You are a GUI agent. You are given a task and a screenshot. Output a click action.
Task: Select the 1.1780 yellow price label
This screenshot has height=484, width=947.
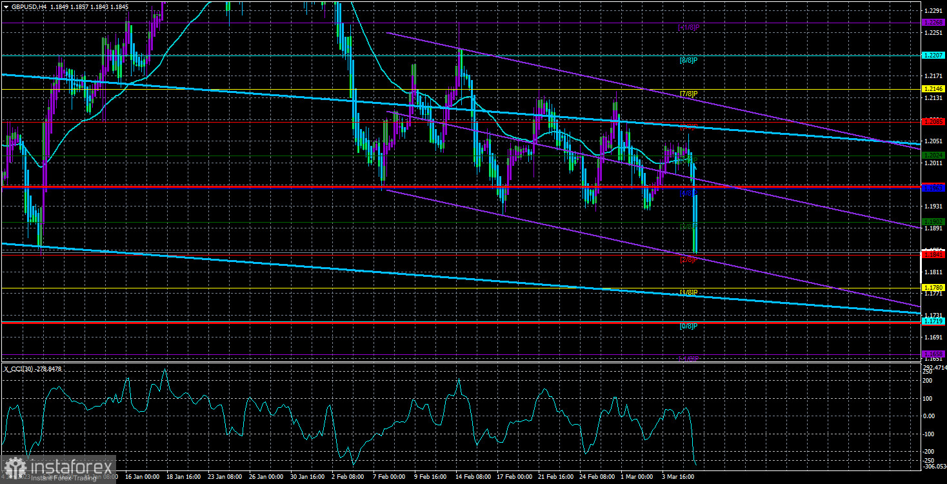click(x=933, y=287)
